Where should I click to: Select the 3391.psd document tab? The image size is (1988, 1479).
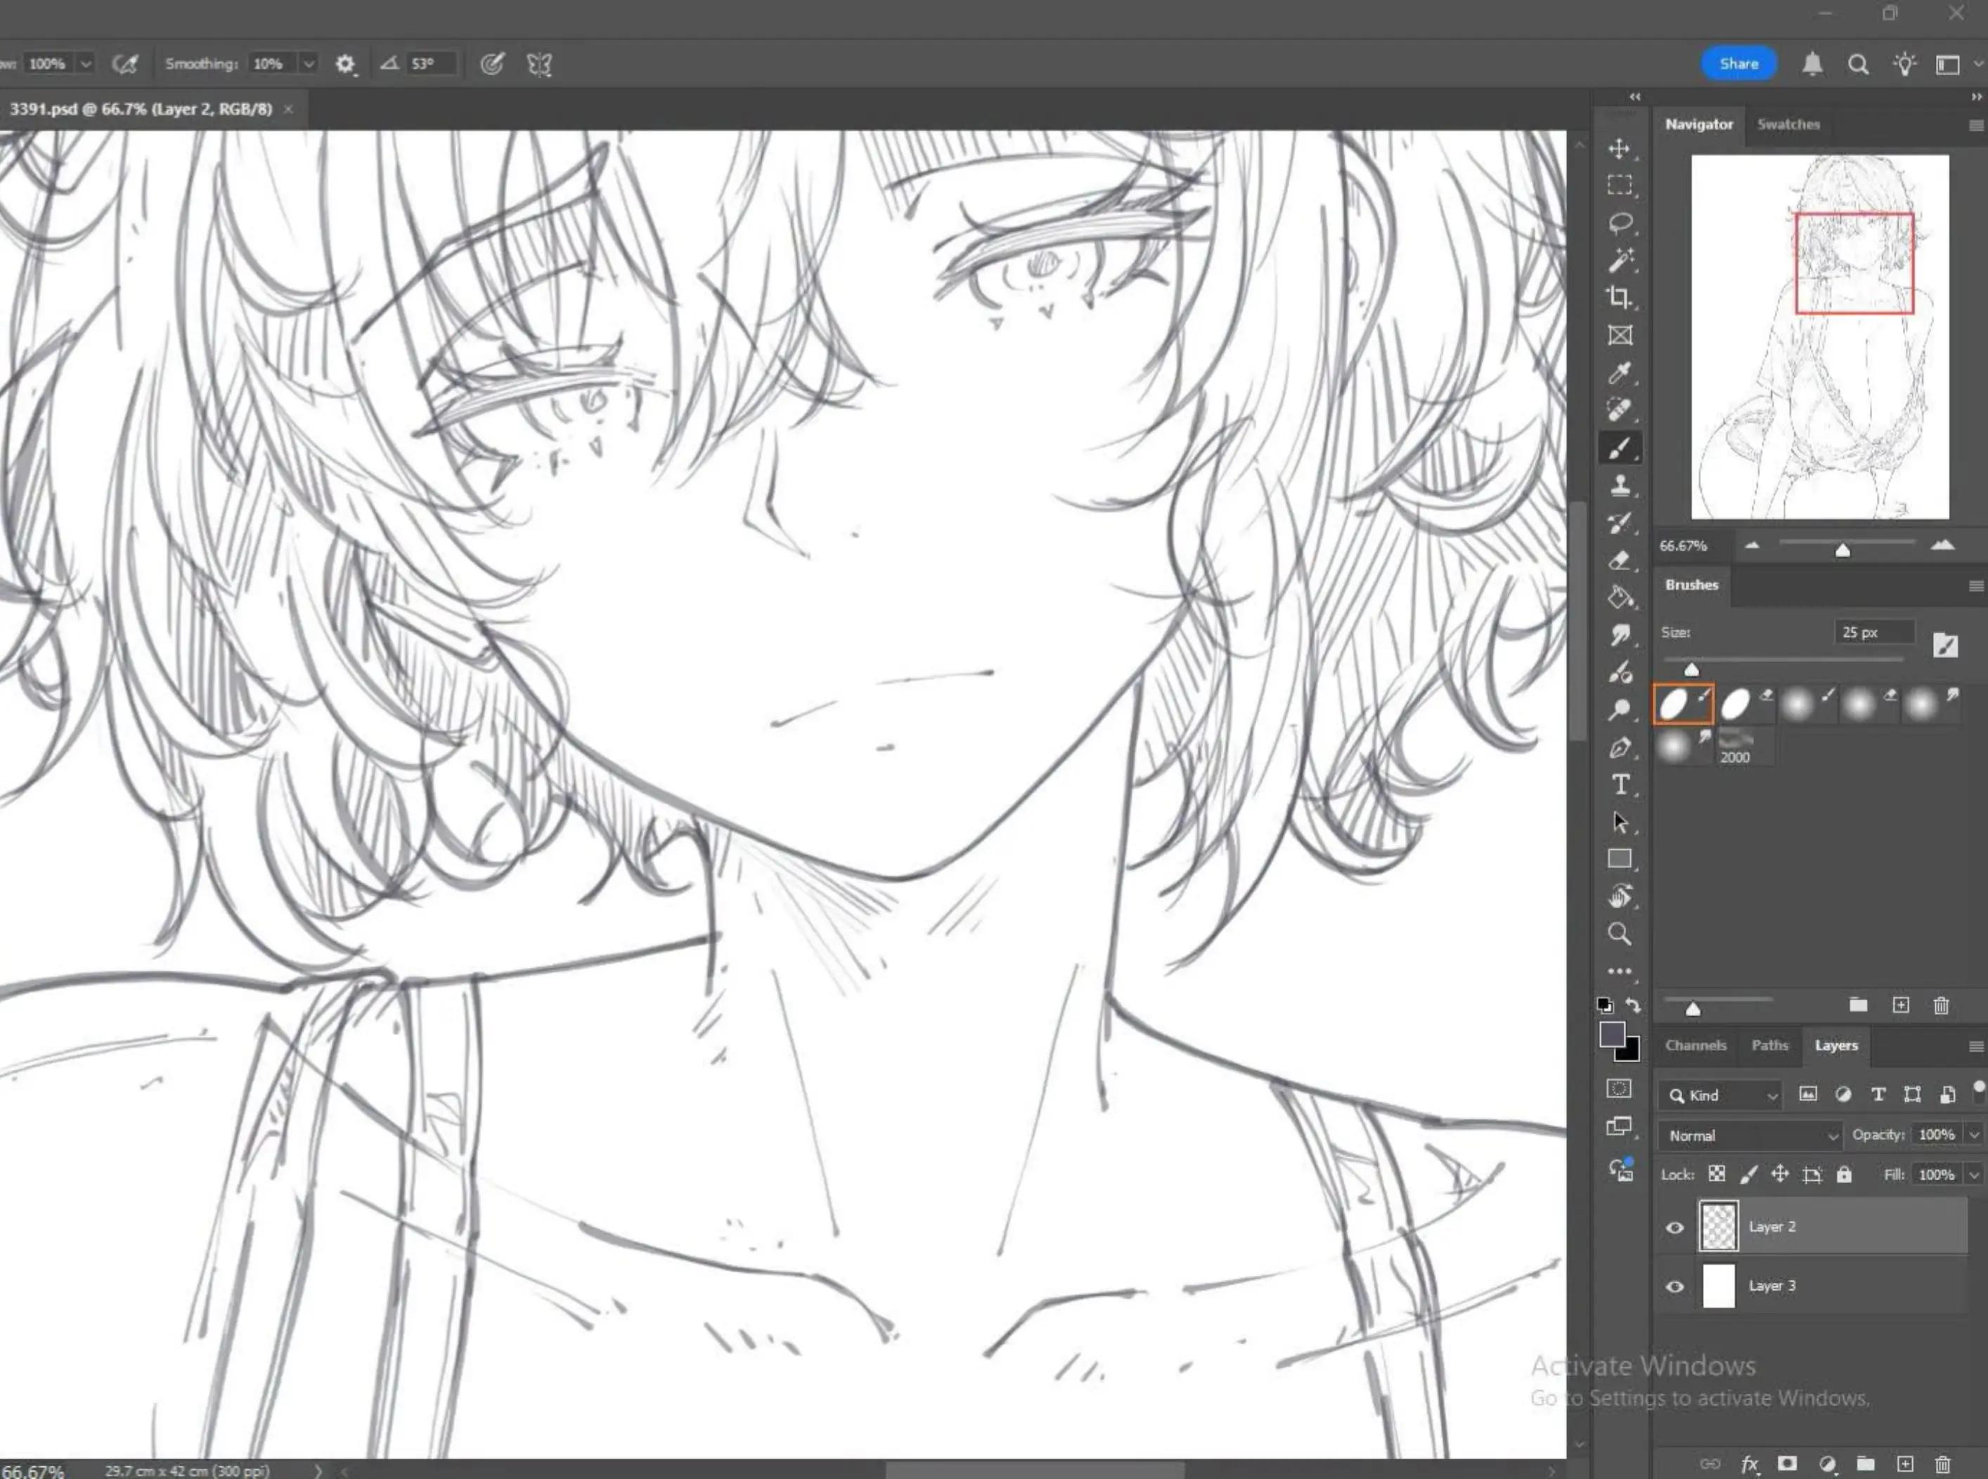141,109
